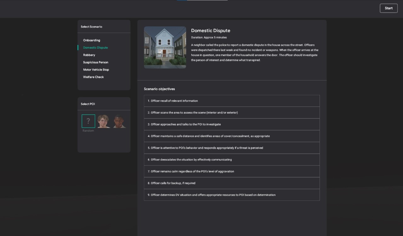403x236 pixels.
Task: Click objective 1 about officer recall
Action: click(232, 101)
